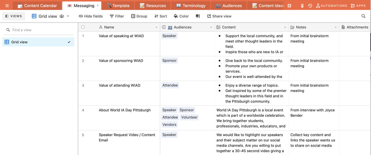Click the search magnifier icon in toolbar
The image size is (371, 155).
tap(363, 16)
